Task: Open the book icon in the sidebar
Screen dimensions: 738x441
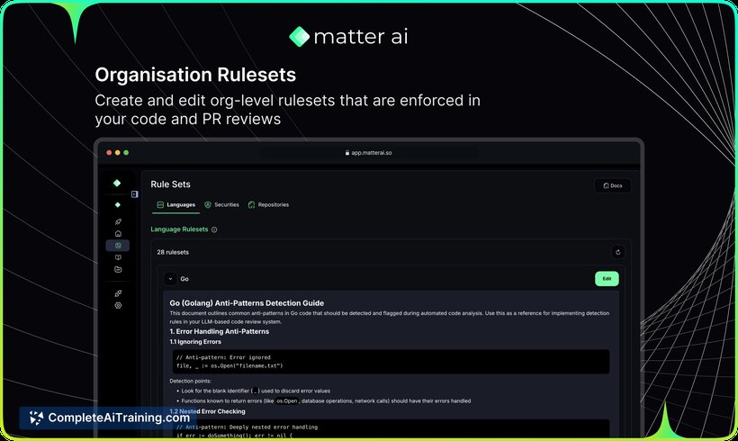Action: (x=118, y=257)
